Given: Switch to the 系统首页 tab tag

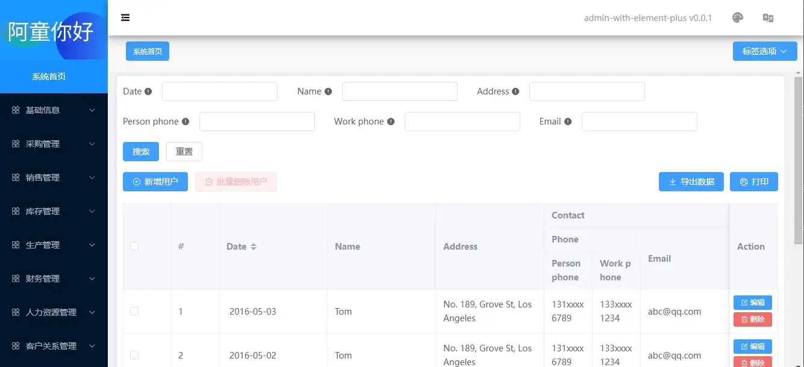Looking at the screenshot, I should [x=148, y=51].
